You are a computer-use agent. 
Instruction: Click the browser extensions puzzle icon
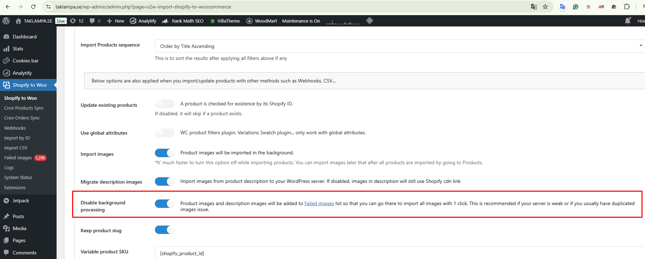click(x=627, y=7)
